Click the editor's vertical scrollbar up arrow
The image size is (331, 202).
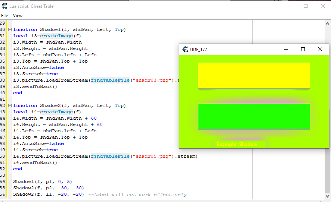tap(328, 23)
